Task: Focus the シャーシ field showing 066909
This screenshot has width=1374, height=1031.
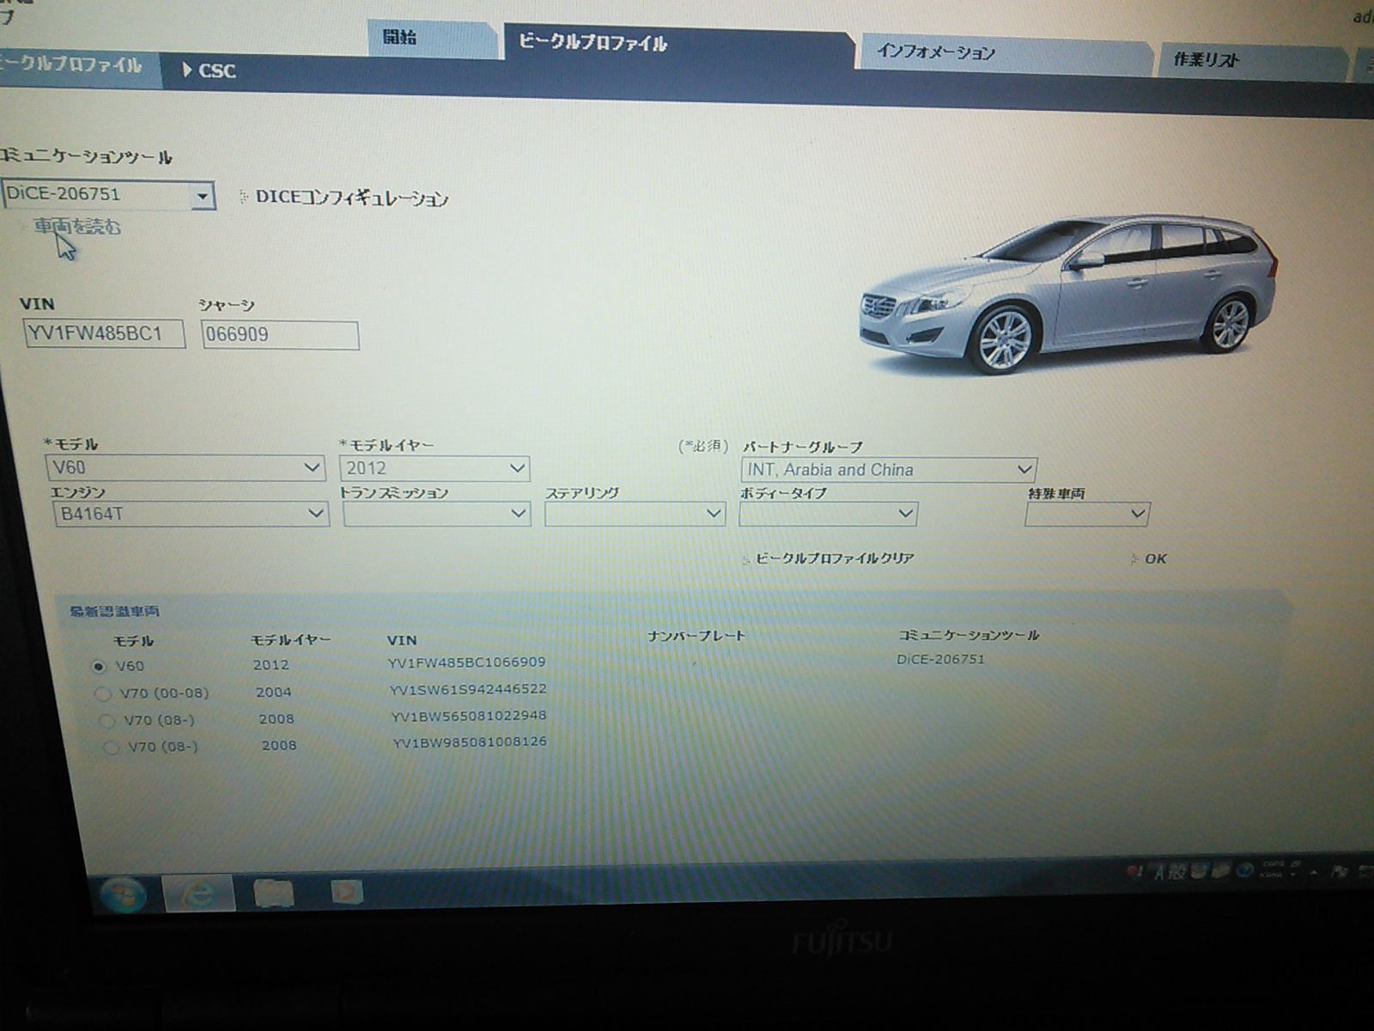Action: pos(280,335)
